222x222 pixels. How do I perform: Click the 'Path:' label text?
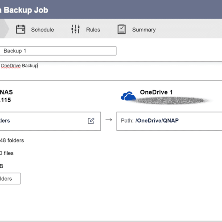[x=127, y=121]
